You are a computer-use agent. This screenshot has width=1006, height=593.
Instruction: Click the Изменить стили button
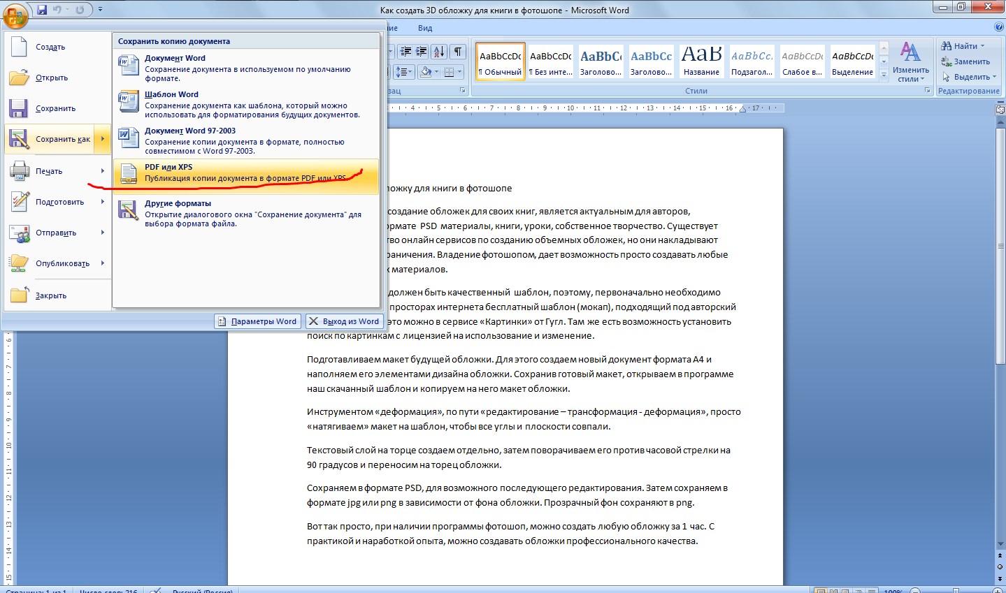point(911,61)
